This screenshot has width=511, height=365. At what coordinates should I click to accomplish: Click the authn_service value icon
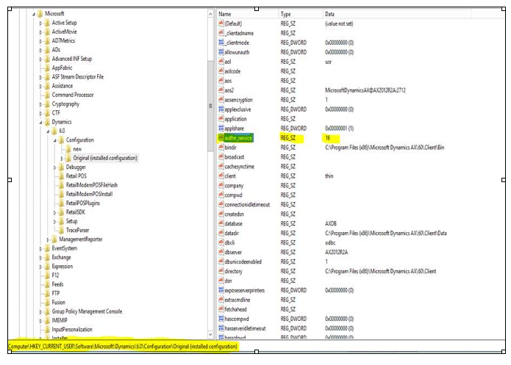pyautogui.click(x=221, y=138)
